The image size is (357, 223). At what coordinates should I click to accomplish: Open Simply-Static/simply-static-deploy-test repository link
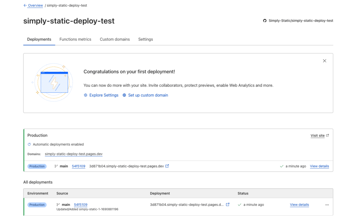pyautogui.click(x=301, y=21)
